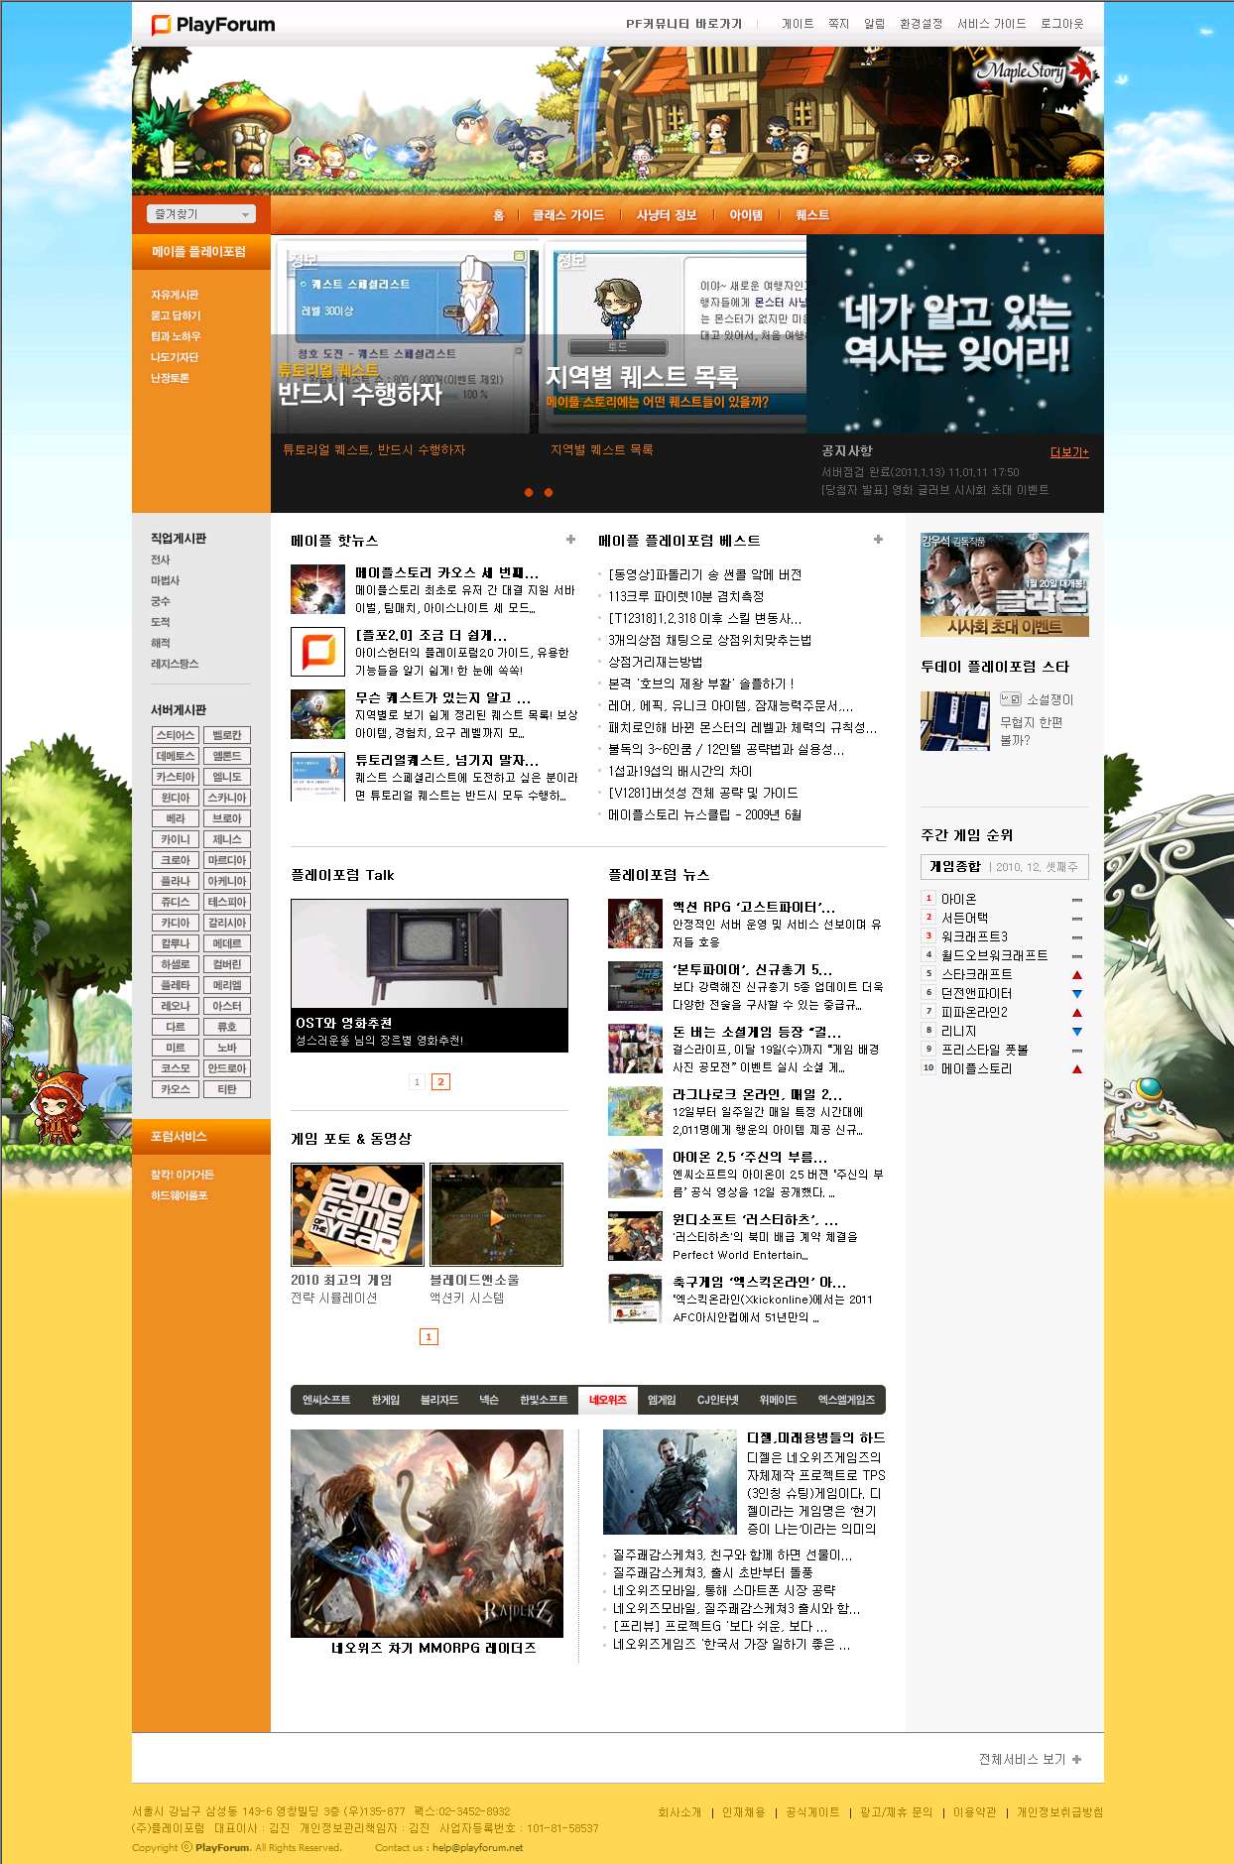Open 아이온 in weekly ranking
1234x1864 pixels.
point(958,899)
